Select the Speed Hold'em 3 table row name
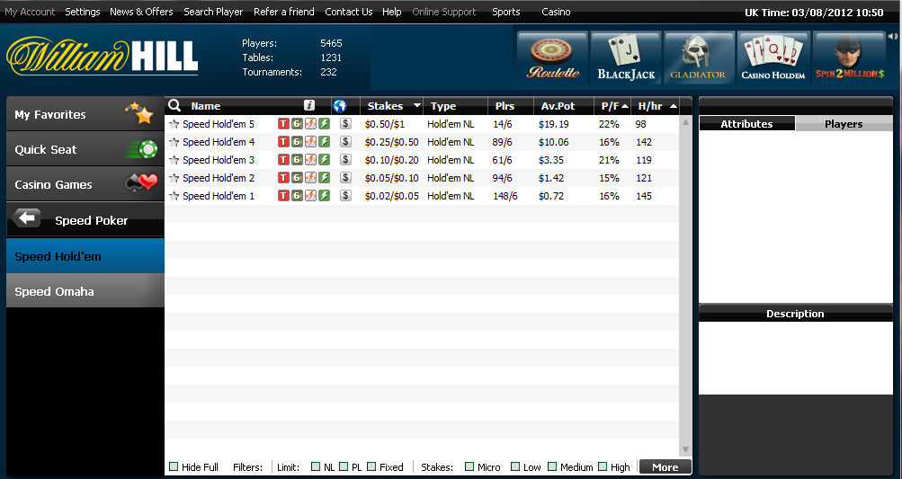This screenshot has height=479, width=902. [219, 160]
